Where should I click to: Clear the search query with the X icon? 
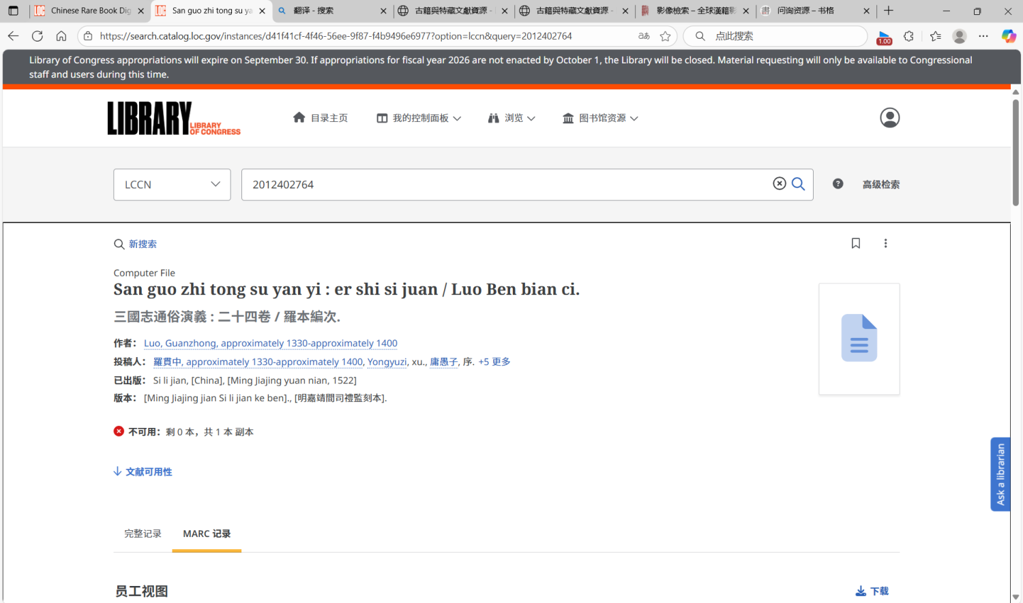(x=779, y=184)
